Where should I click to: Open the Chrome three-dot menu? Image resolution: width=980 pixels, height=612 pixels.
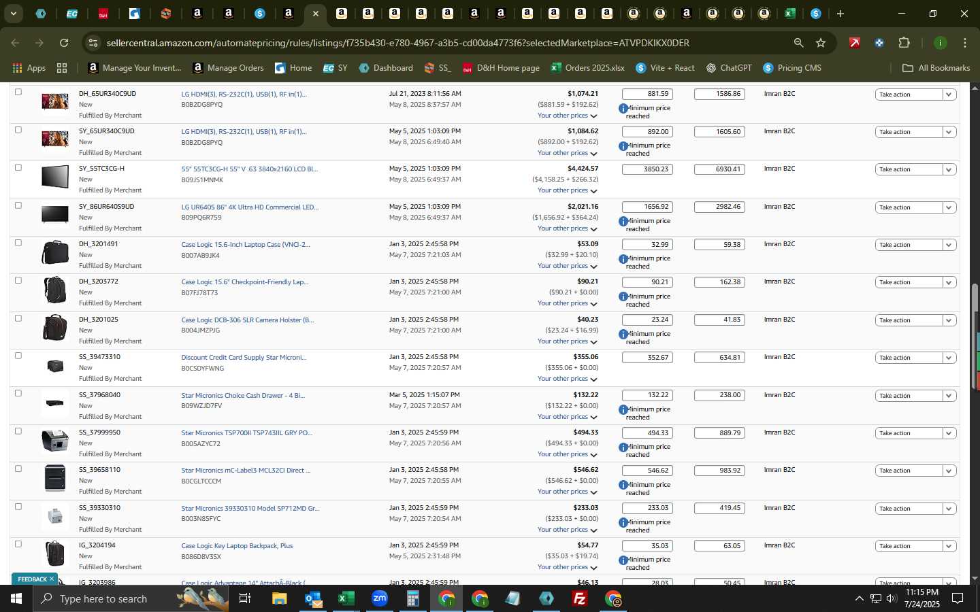click(x=964, y=43)
